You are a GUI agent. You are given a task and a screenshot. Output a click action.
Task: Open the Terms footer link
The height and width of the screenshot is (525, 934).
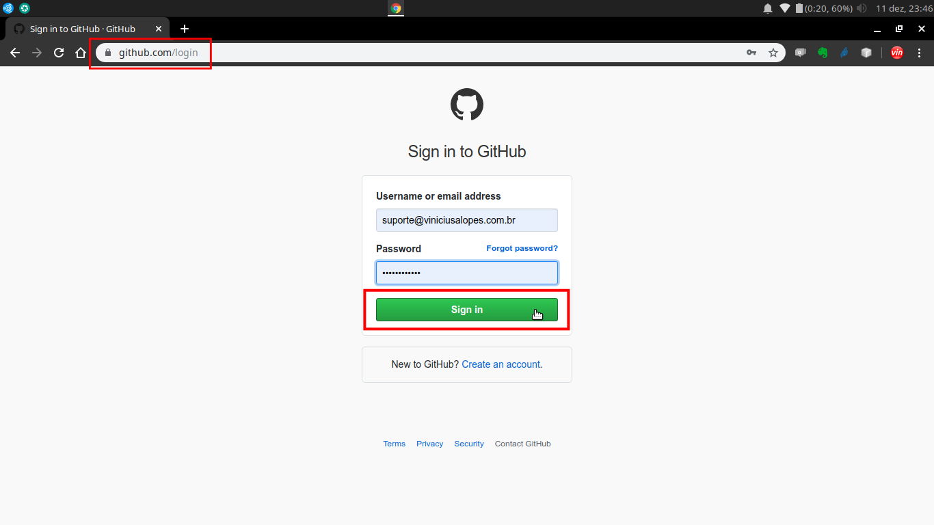click(x=395, y=444)
